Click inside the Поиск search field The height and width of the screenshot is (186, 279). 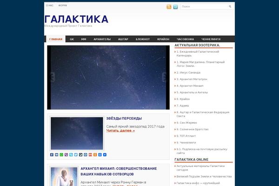coord(205,7)
